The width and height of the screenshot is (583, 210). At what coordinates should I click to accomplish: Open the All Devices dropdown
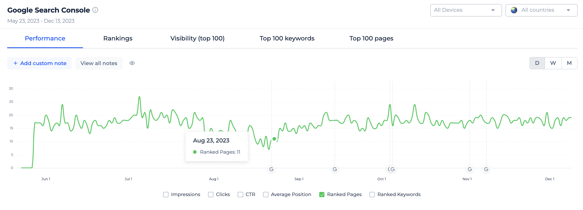[466, 10]
